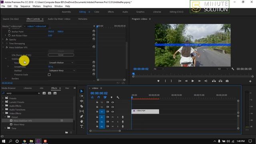Expand the Time Remapping effect
The width and height of the screenshot is (256, 144).
[3, 43]
